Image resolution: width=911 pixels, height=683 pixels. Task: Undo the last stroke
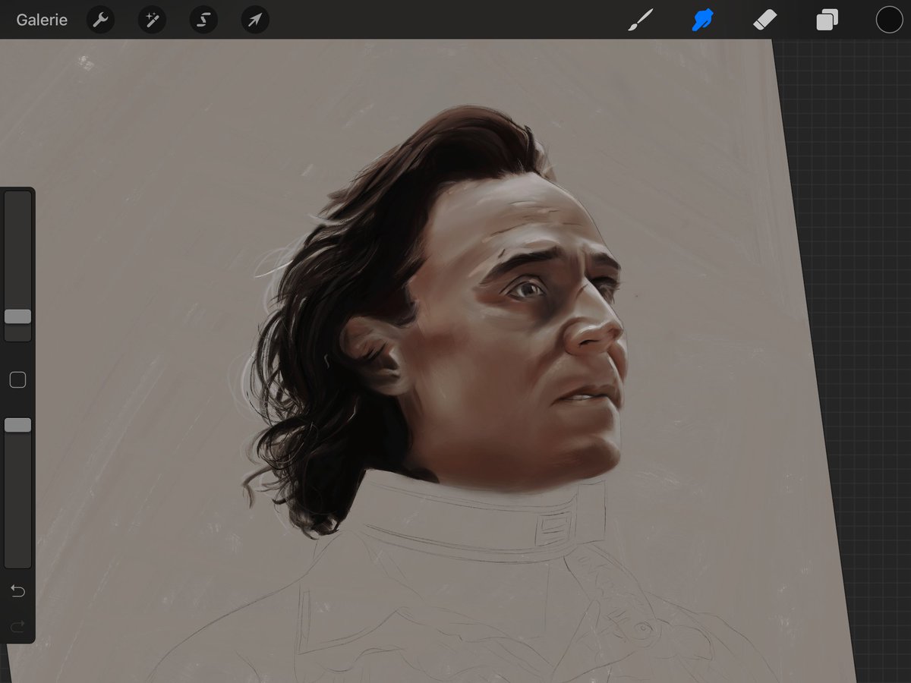coord(17,591)
